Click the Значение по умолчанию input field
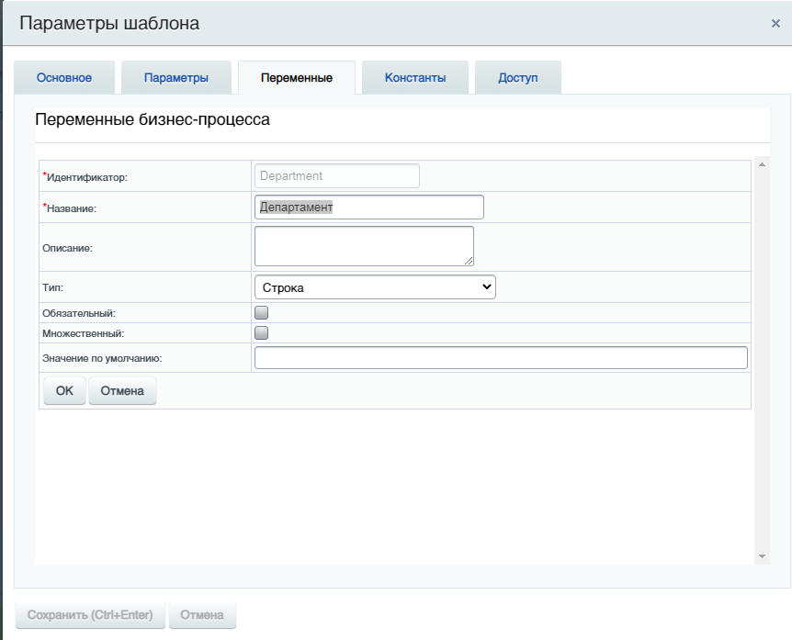This screenshot has width=792, height=640. click(x=501, y=357)
